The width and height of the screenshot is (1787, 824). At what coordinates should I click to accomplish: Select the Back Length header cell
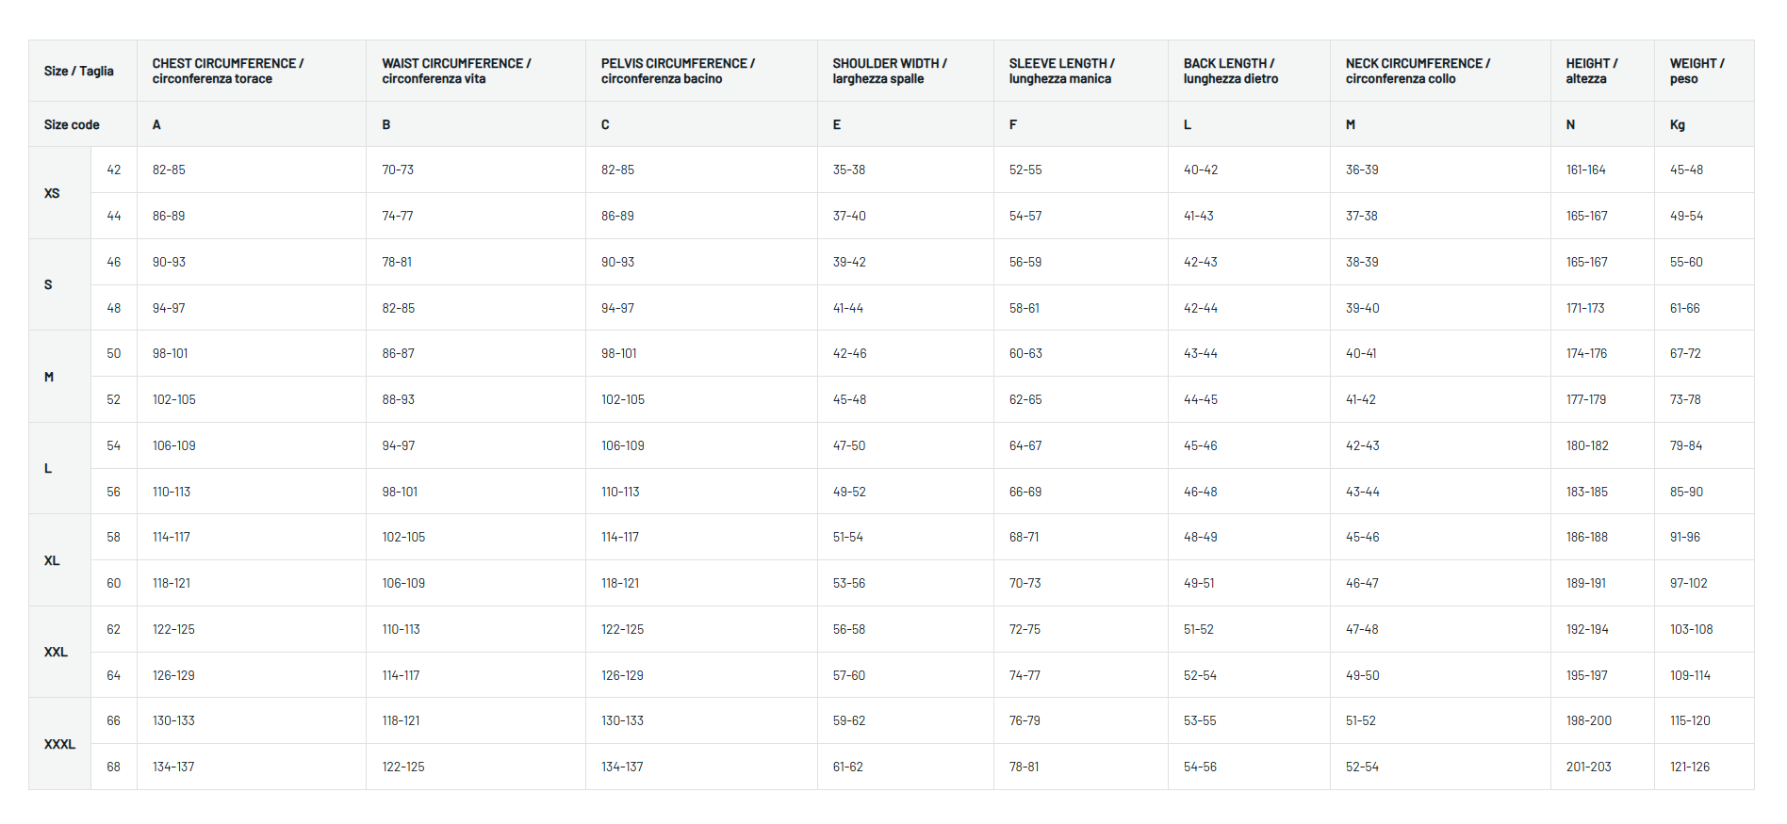1230,72
